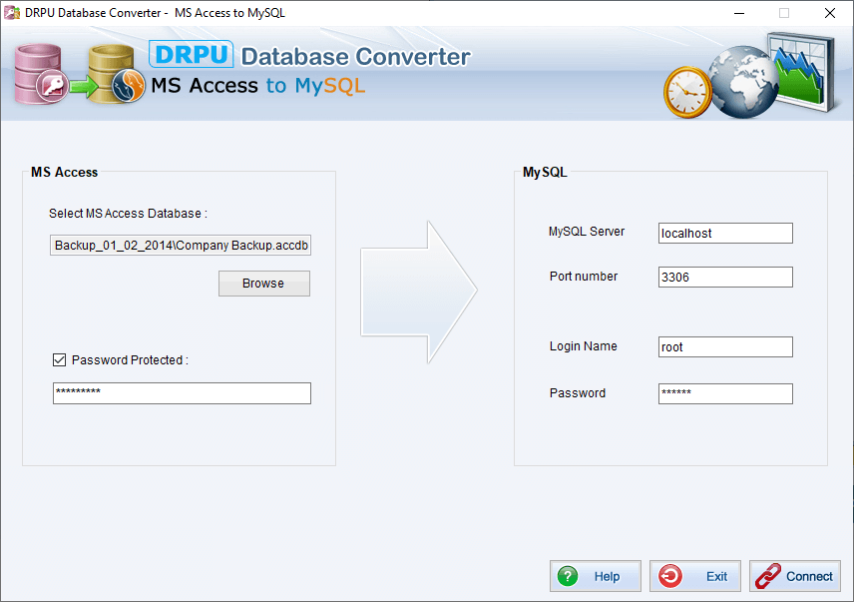Click the app icon in the title bar
This screenshot has height=602, width=854.
tap(12, 13)
